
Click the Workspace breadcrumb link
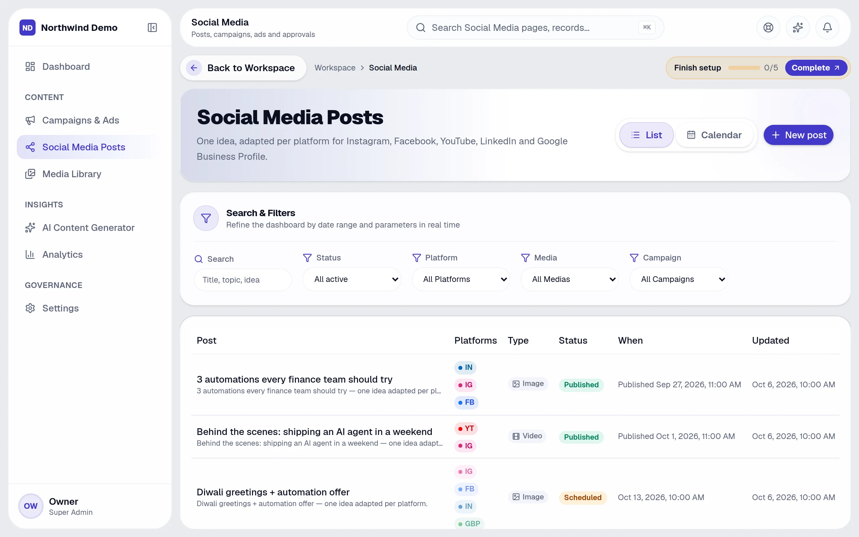coord(335,67)
